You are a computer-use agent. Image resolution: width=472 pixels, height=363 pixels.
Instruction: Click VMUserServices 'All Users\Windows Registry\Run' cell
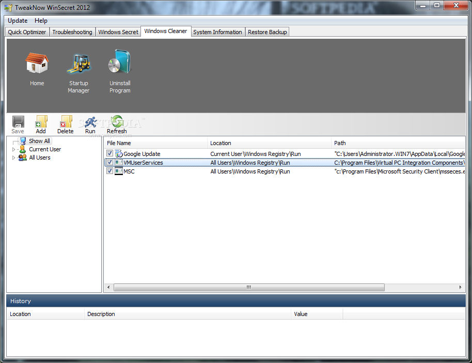250,163
